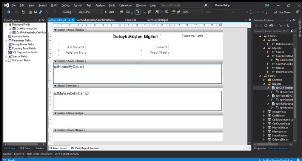302x161 pixels.
Task: Click the Save All toolbar icon
Action: tap(40, 12)
